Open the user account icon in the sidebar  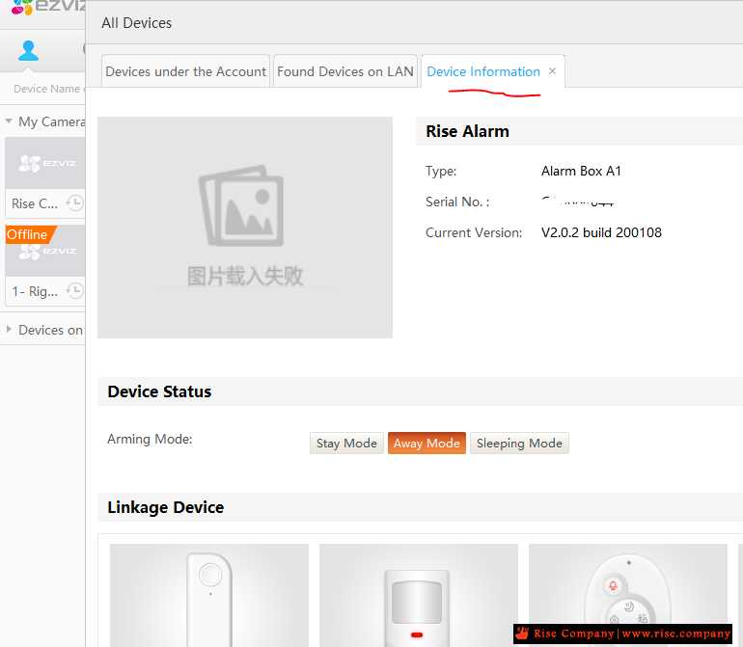(28, 51)
